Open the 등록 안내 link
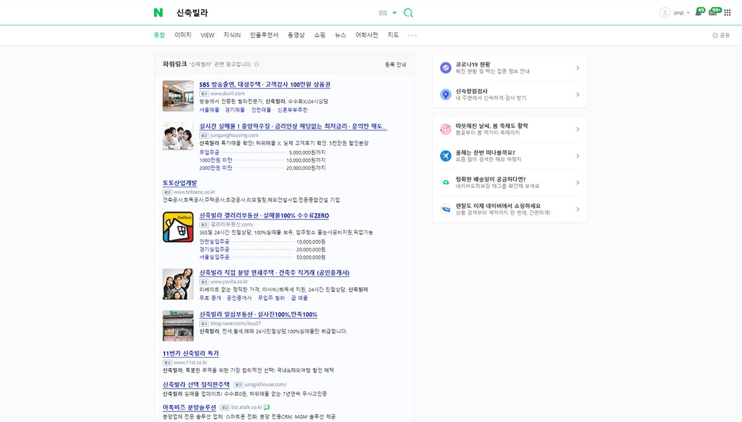742x422 pixels. point(396,64)
